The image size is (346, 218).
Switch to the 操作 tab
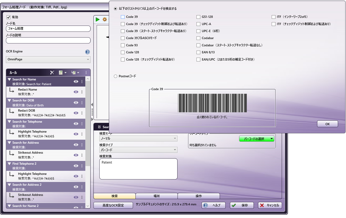click(x=199, y=196)
